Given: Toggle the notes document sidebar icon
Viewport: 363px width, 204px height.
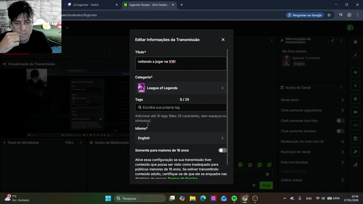Looking at the screenshot, I should tap(355, 99).
